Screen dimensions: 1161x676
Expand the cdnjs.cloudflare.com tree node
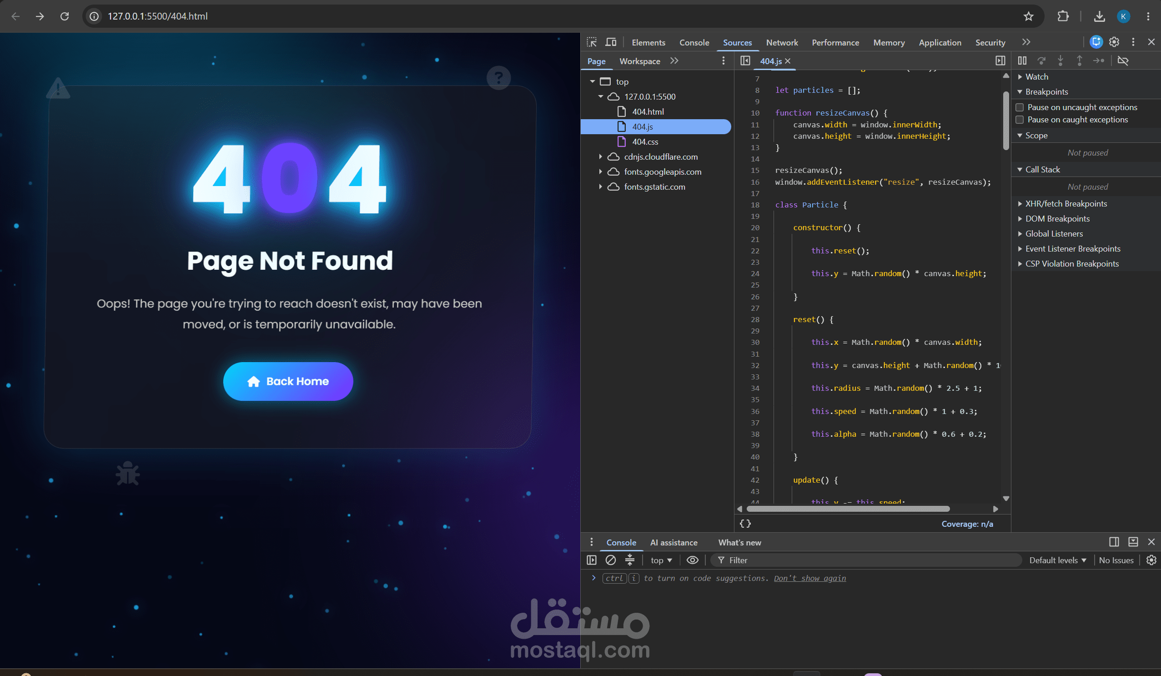coord(600,157)
